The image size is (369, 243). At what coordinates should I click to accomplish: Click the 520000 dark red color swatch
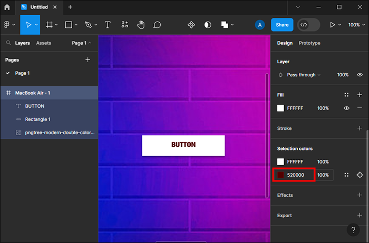281,175
